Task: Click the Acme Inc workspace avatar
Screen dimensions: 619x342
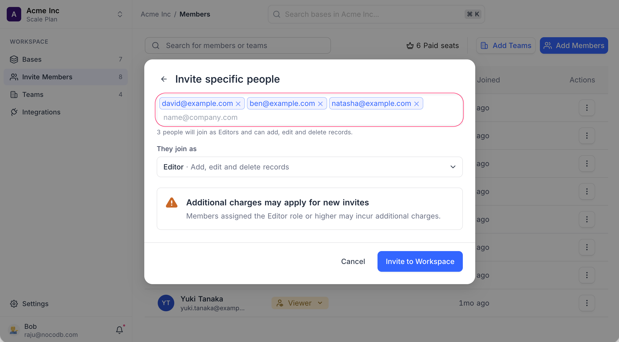Action: [x=14, y=14]
